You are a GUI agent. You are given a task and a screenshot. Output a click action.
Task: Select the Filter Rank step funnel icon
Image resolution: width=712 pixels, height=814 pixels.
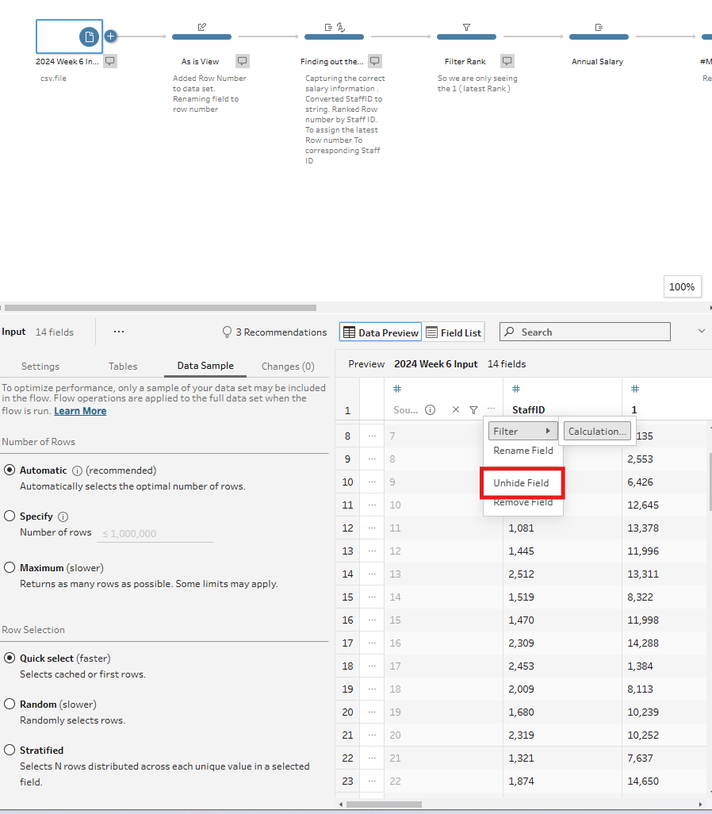pyautogui.click(x=466, y=28)
